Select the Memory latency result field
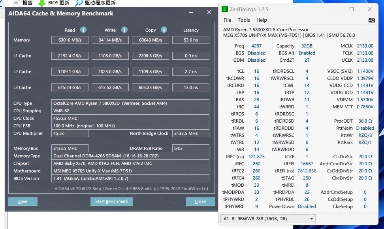 [191, 40]
